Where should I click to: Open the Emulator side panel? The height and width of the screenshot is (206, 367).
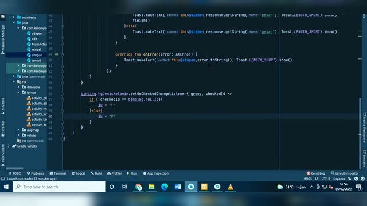point(365,158)
